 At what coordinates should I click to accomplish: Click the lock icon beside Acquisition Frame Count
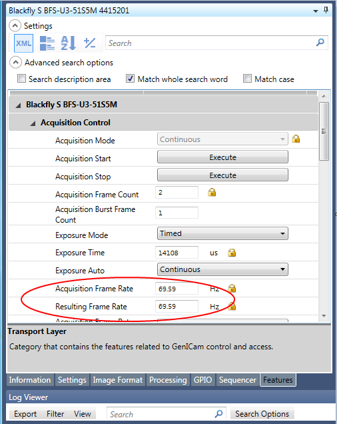click(x=212, y=192)
